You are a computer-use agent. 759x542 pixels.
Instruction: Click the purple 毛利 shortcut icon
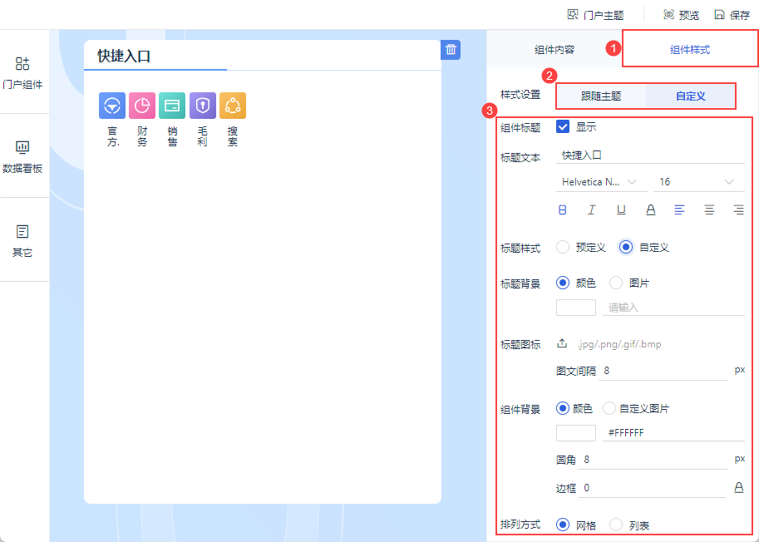pyautogui.click(x=202, y=106)
